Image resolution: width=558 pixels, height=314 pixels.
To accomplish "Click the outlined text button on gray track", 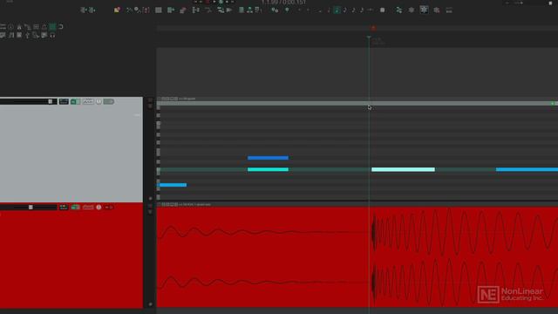I will 88,102.
